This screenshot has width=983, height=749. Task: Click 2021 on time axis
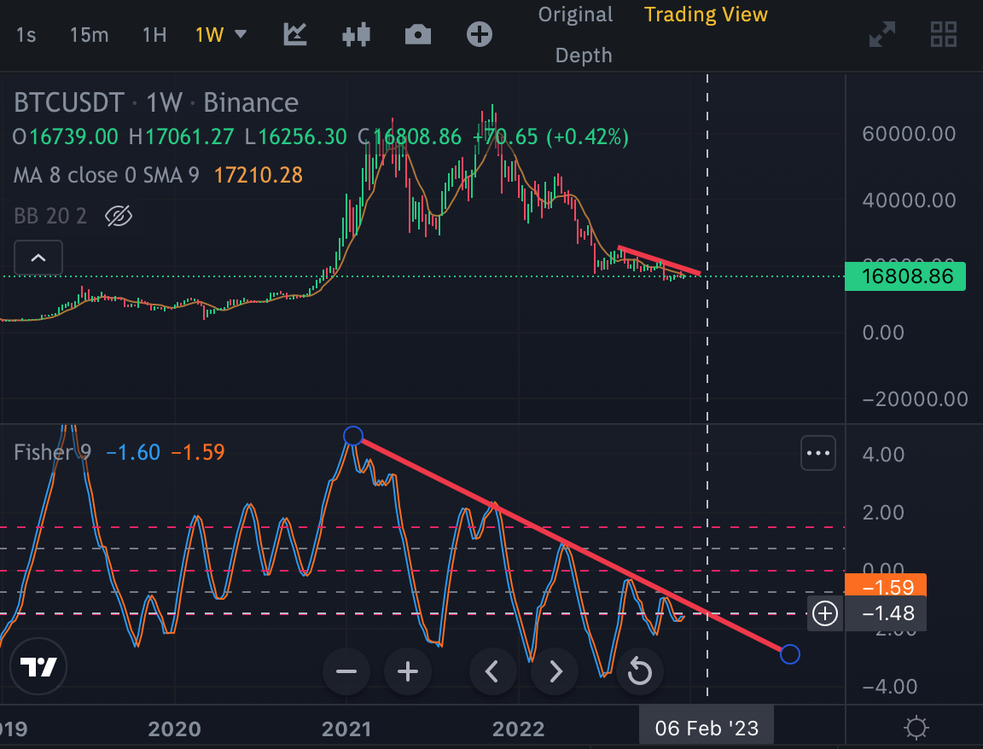point(346,729)
